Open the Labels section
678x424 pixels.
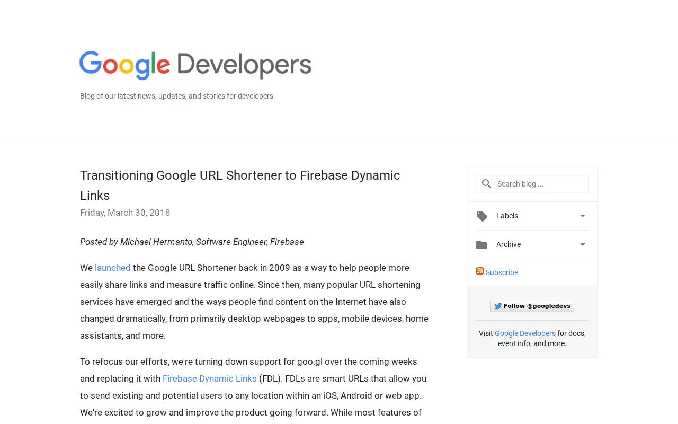pyautogui.click(x=532, y=216)
